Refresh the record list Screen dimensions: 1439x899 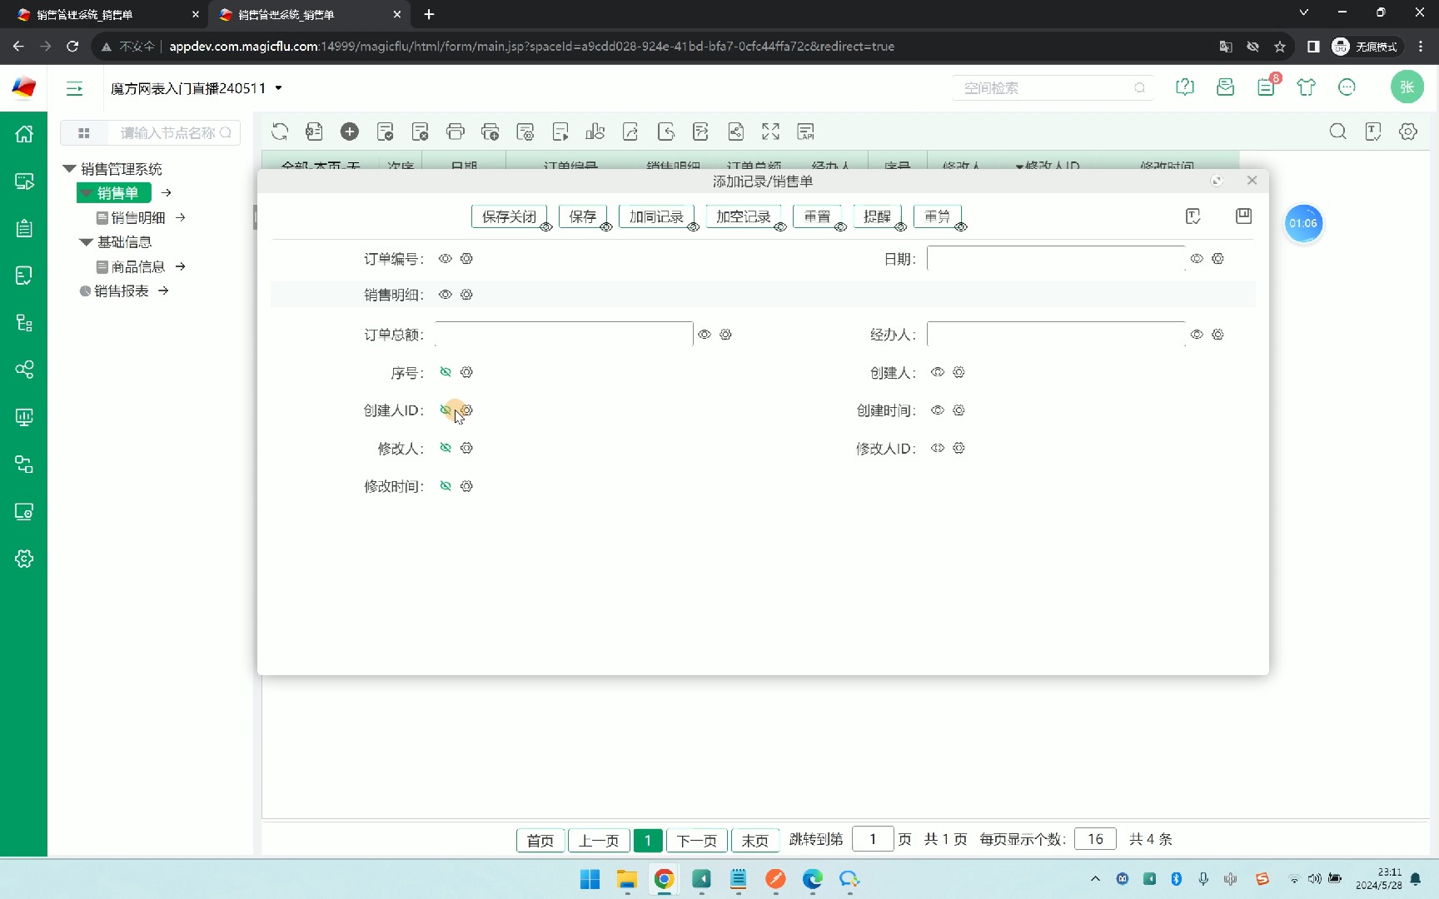coord(280,132)
